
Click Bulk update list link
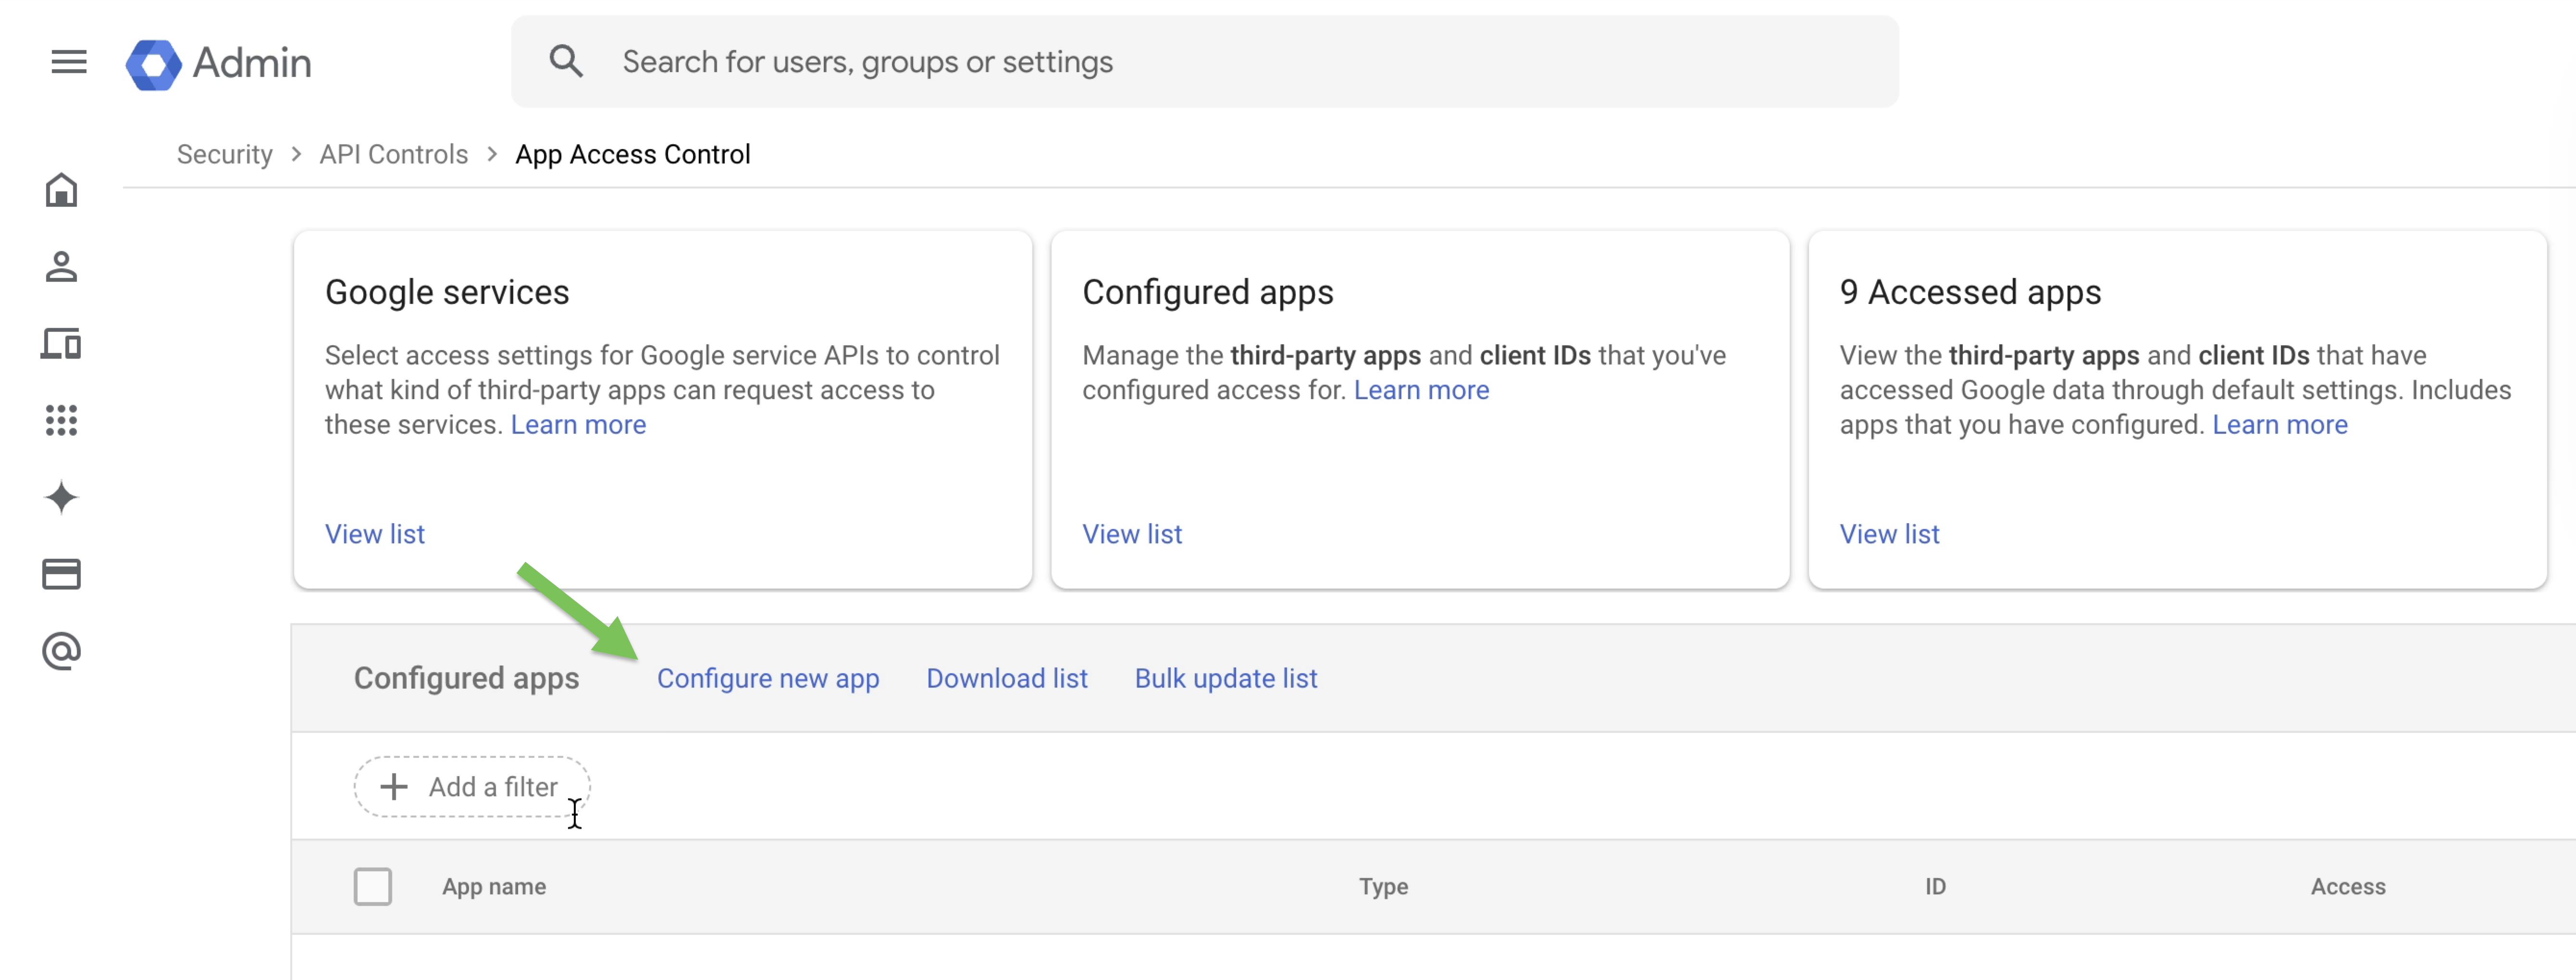[x=1225, y=678]
